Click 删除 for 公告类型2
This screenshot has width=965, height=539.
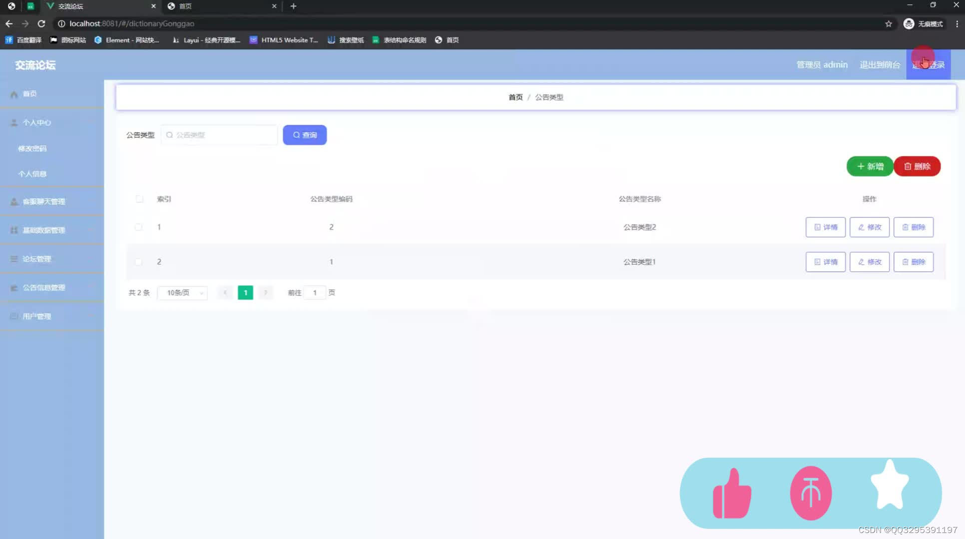(x=914, y=227)
